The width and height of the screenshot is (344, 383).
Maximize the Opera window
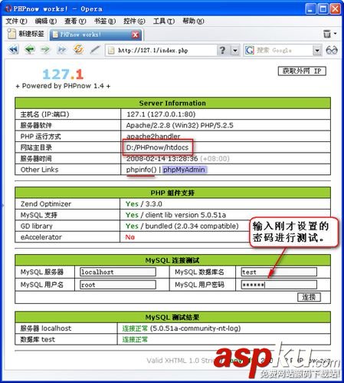coord(323,9)
